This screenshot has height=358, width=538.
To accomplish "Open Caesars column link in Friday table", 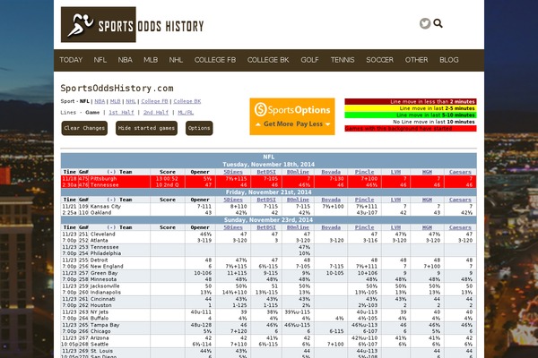I will (x=460, y=200).
